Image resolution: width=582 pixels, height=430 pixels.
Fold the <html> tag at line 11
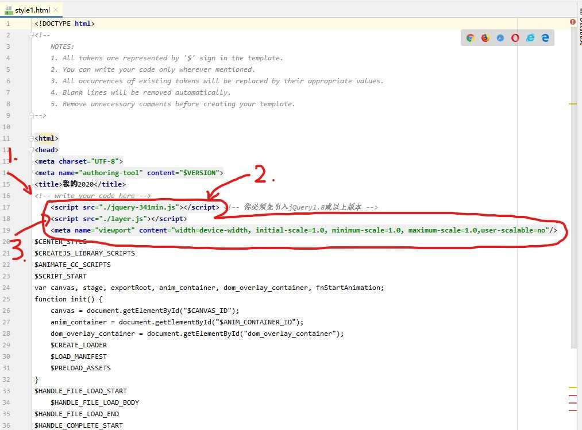tap(31, 138)
